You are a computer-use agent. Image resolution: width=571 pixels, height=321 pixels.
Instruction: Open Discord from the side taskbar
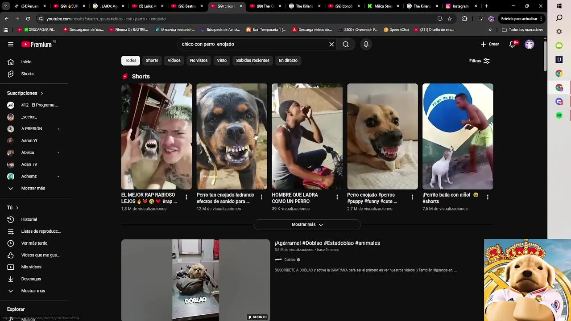coord(559,102)
